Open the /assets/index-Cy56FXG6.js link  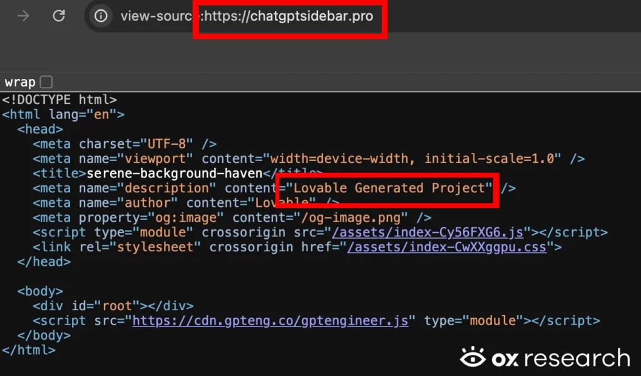click(x=428, y=232)
